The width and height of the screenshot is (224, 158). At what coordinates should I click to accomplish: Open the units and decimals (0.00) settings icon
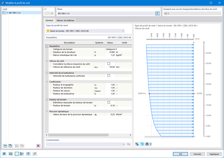10,154
